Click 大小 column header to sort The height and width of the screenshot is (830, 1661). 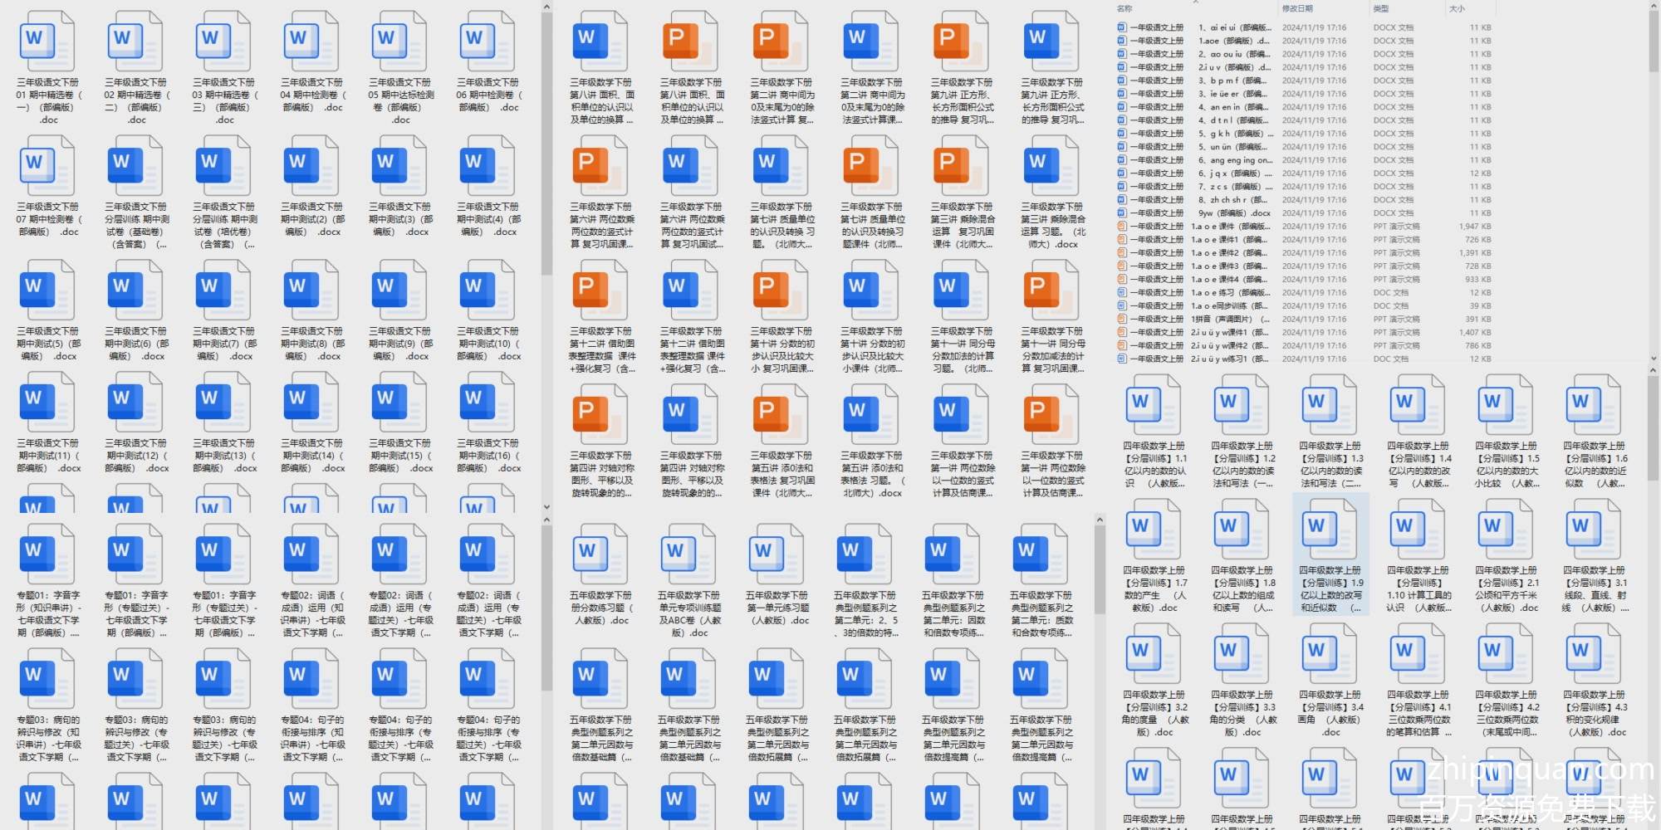1457,8
